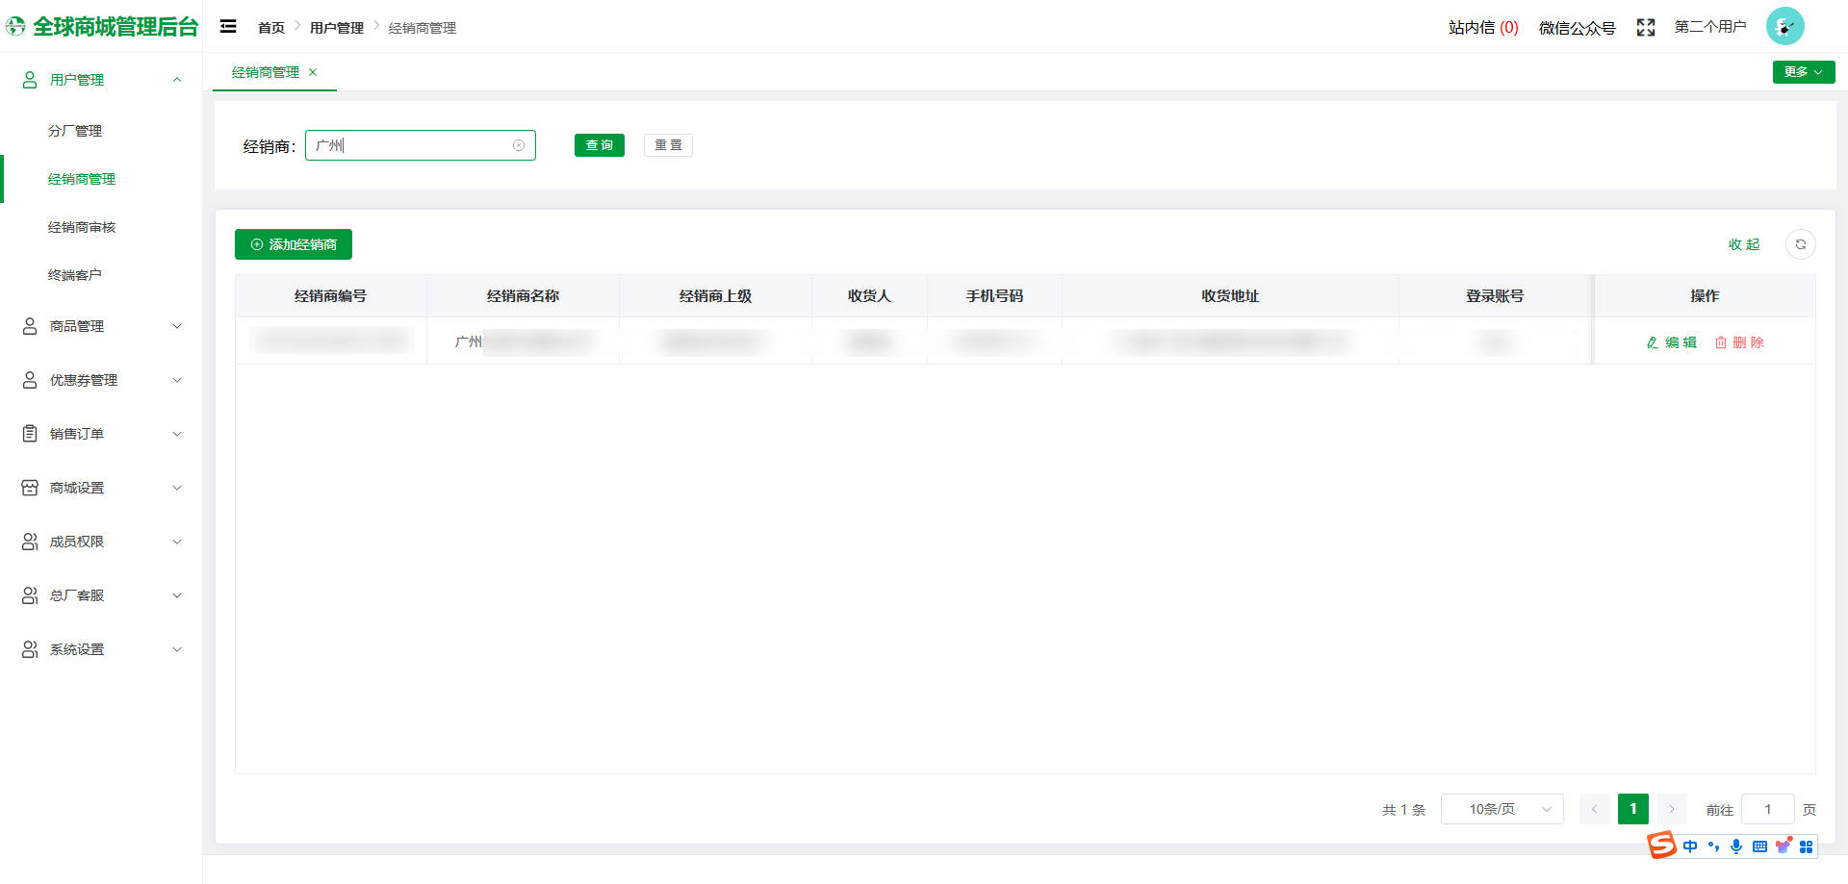Click 编辑 for the 广州 dealer row
Image resolution: width=1848 pixels, height=884 pixels.
click(x=1672, y=342)
